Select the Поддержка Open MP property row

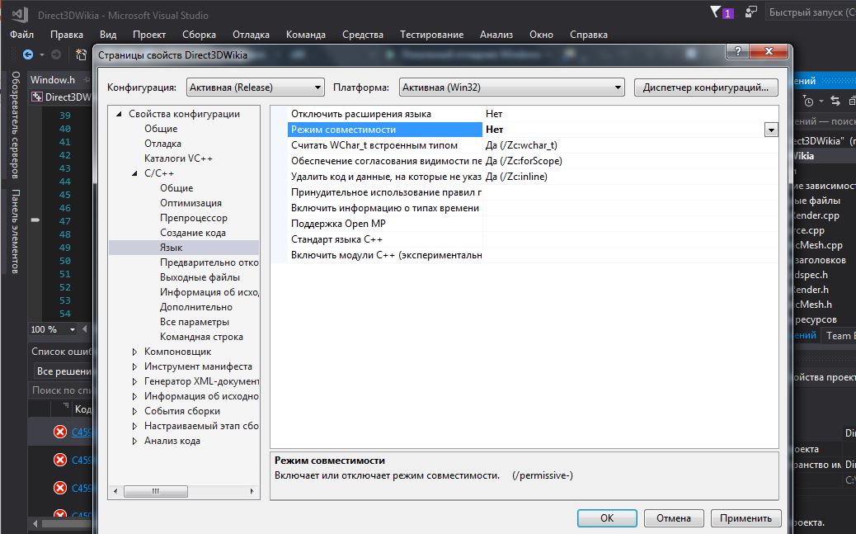[533, 224]
